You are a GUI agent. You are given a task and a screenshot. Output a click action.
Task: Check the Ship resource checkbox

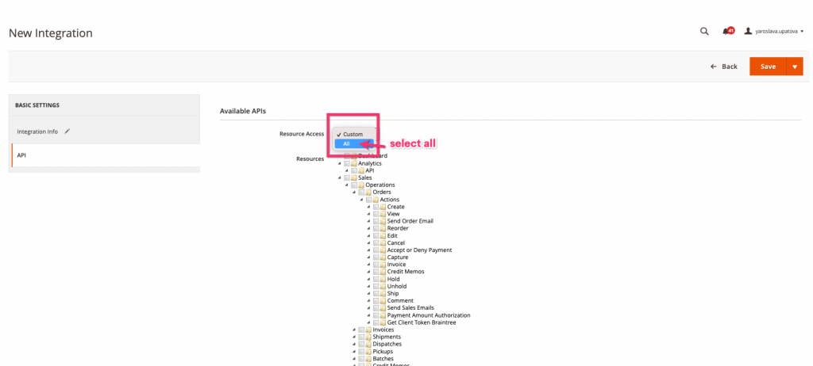point(376,294)
